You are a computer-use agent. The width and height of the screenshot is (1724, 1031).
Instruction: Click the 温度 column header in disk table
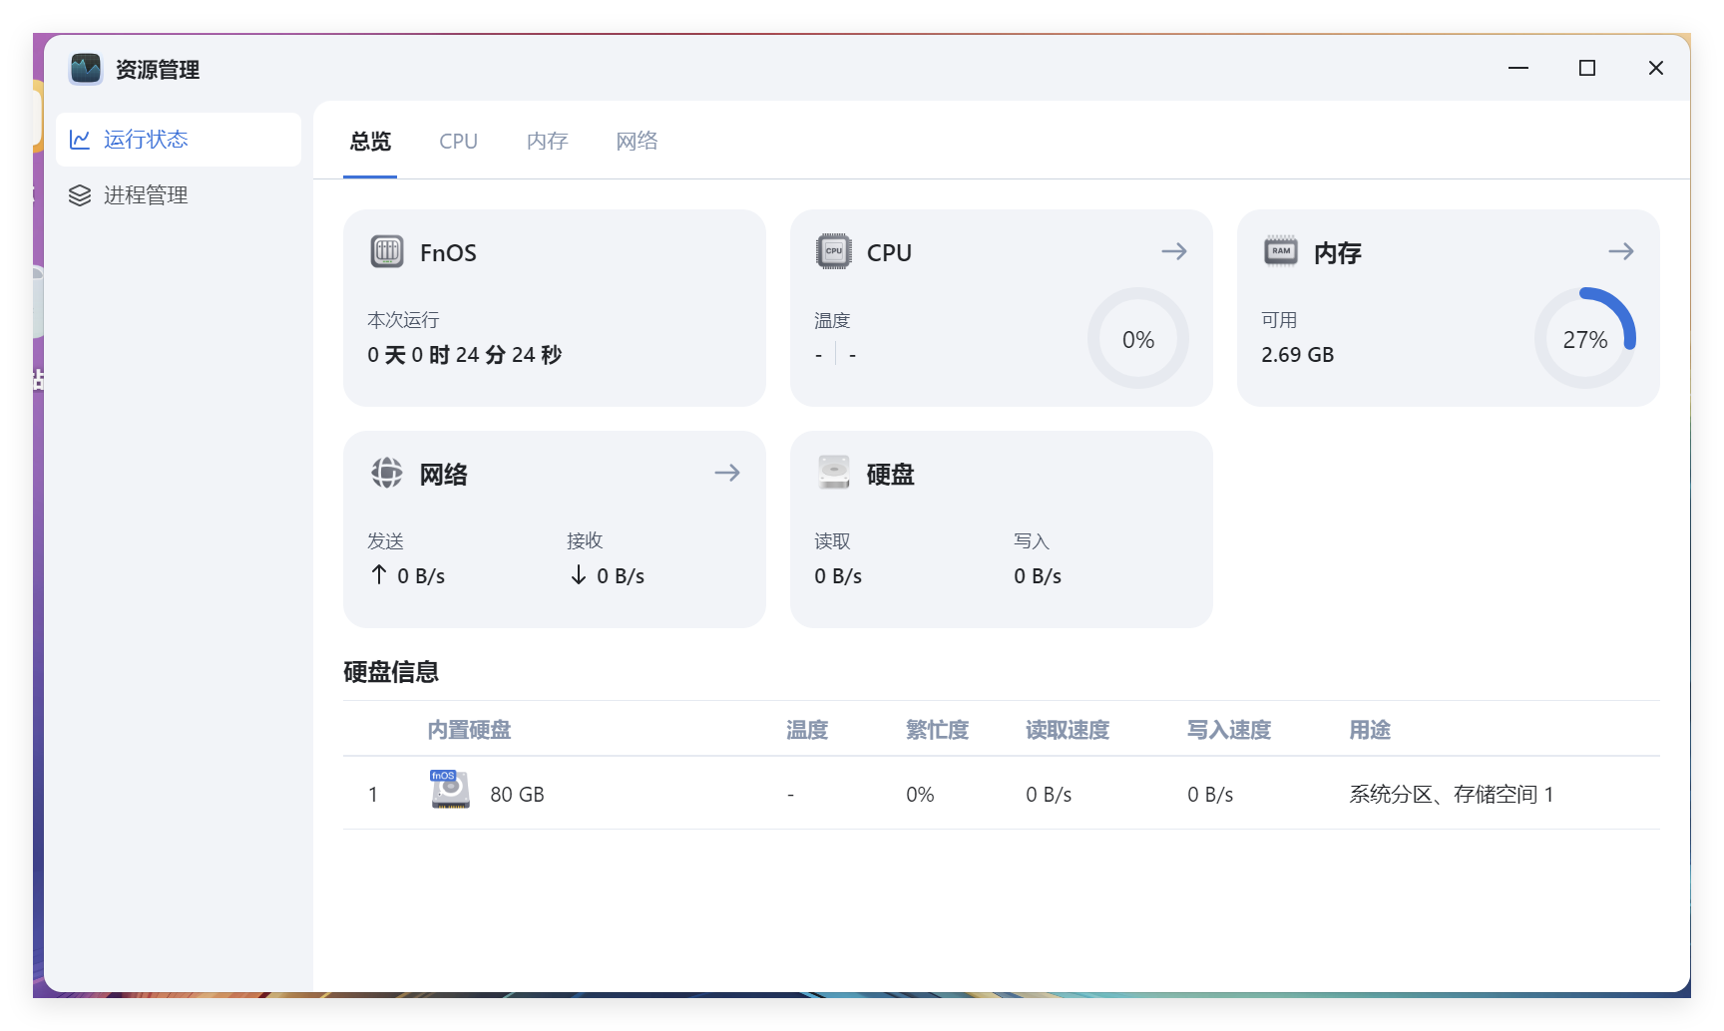pos(807,730)
